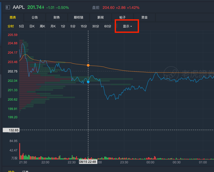This screenshot has width=214, height=172.
Task: Click the current price 201.74
Action: tap(34, 7)
